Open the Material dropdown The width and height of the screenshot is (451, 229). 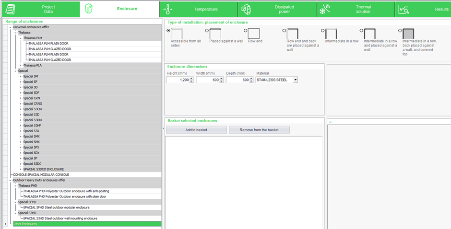(295, 80)
